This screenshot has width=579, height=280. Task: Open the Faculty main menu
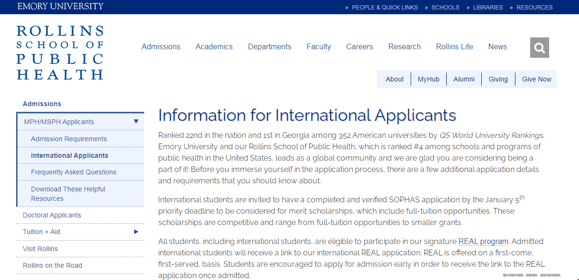click(x=319, y=47)
